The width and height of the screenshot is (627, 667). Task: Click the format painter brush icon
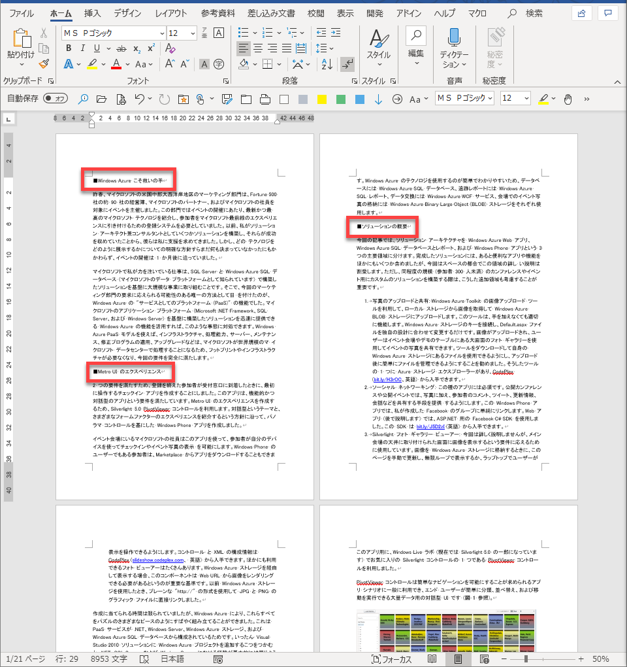(44, 63)
